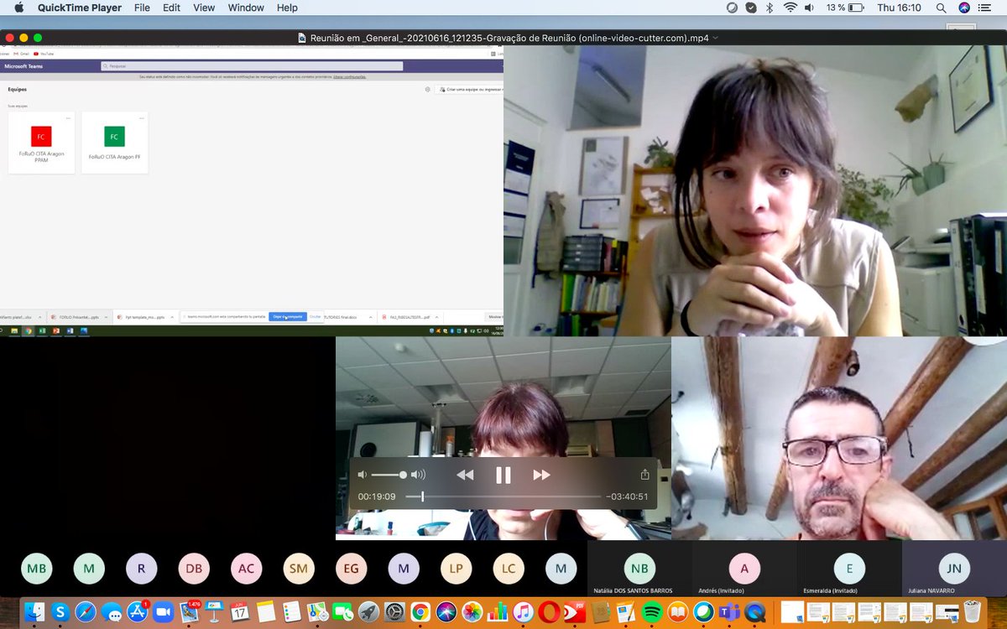
Task: Open System Preferences from the Dock
Action: point(394,611)
